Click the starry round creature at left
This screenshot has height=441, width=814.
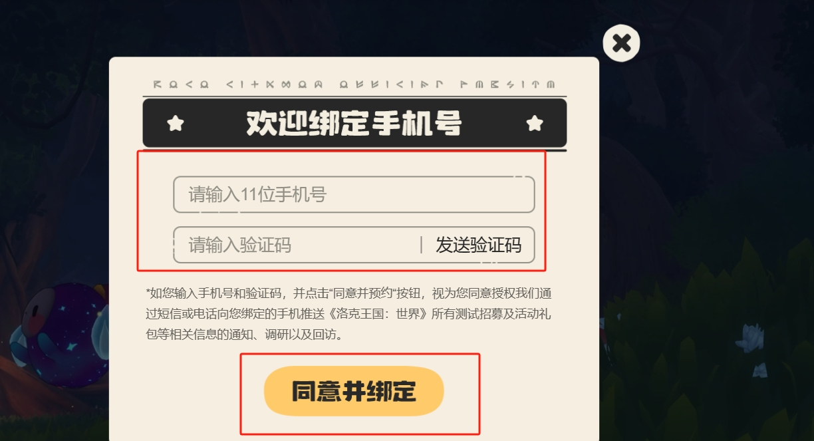(59, 335)
